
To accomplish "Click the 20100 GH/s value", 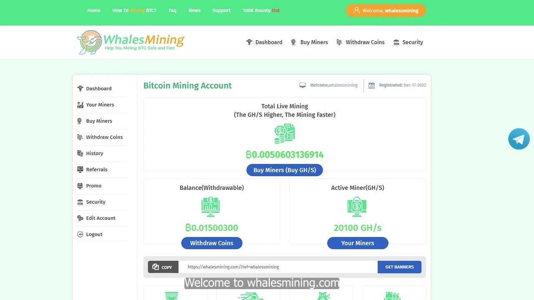I will pos(358,227).
